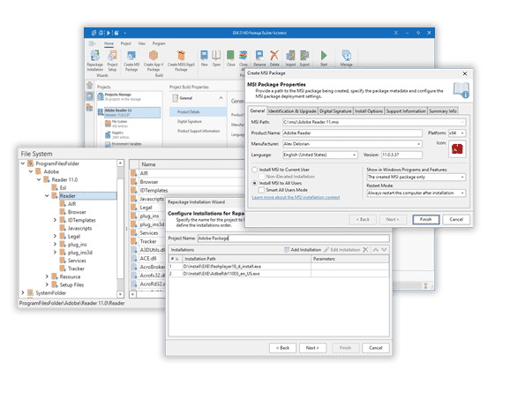This screenshot has height=394, width=525.
Task: Click the file tree vertical scrollbar
Action: (x=120, y=228)
